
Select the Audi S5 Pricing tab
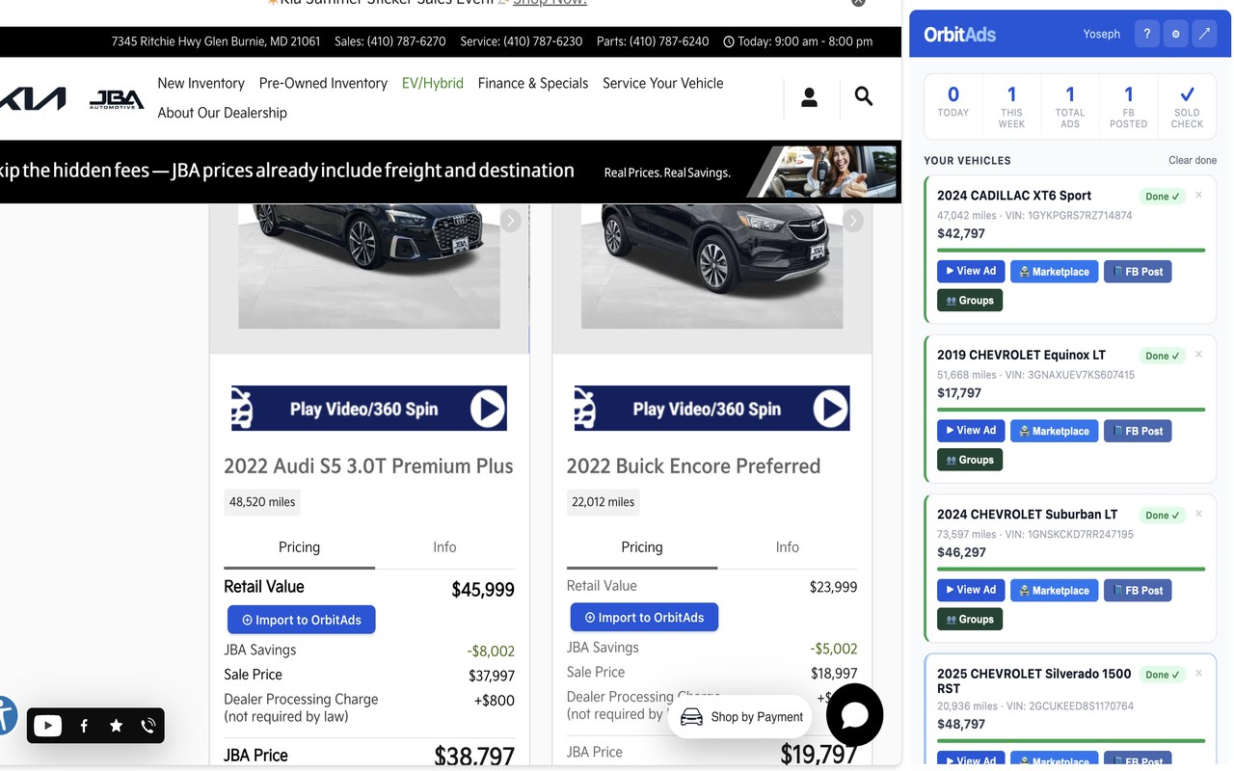pos(299,547)
